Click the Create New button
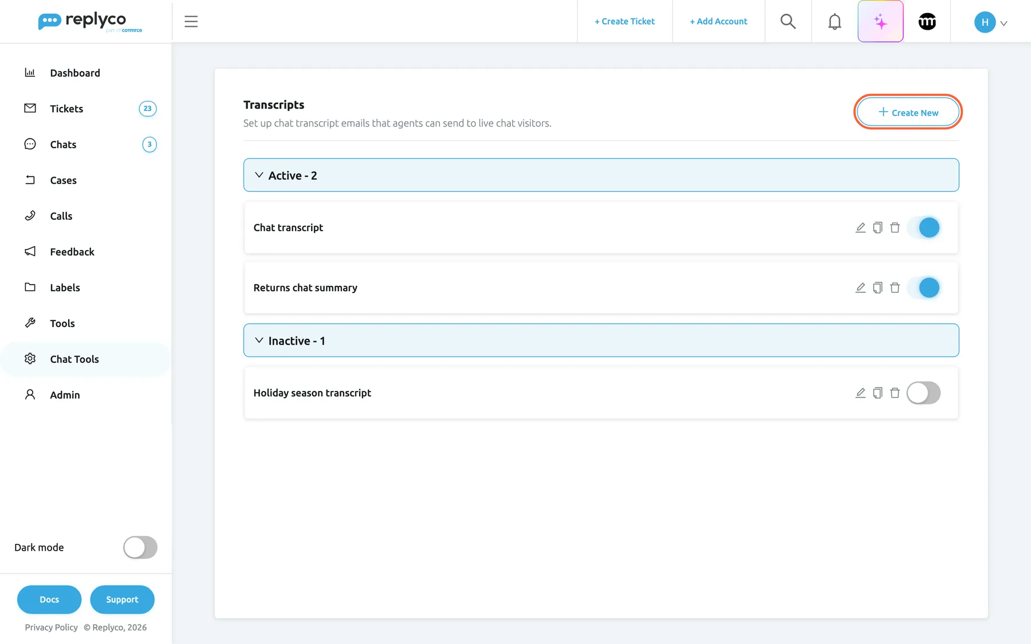1031x644 pixels. coord(908,112)
